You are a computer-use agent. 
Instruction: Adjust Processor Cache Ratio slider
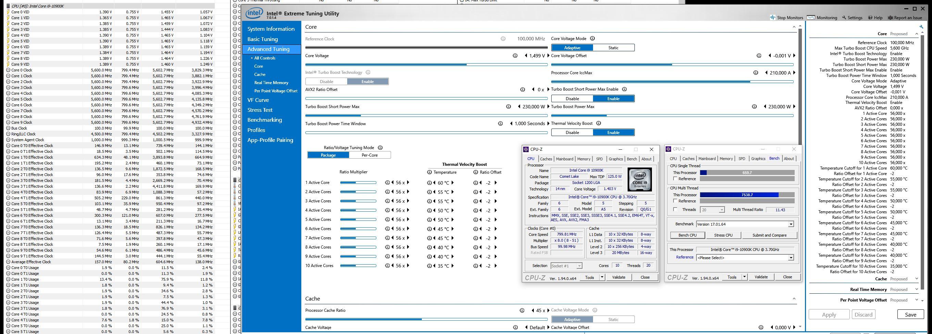[x=426, y=319]
